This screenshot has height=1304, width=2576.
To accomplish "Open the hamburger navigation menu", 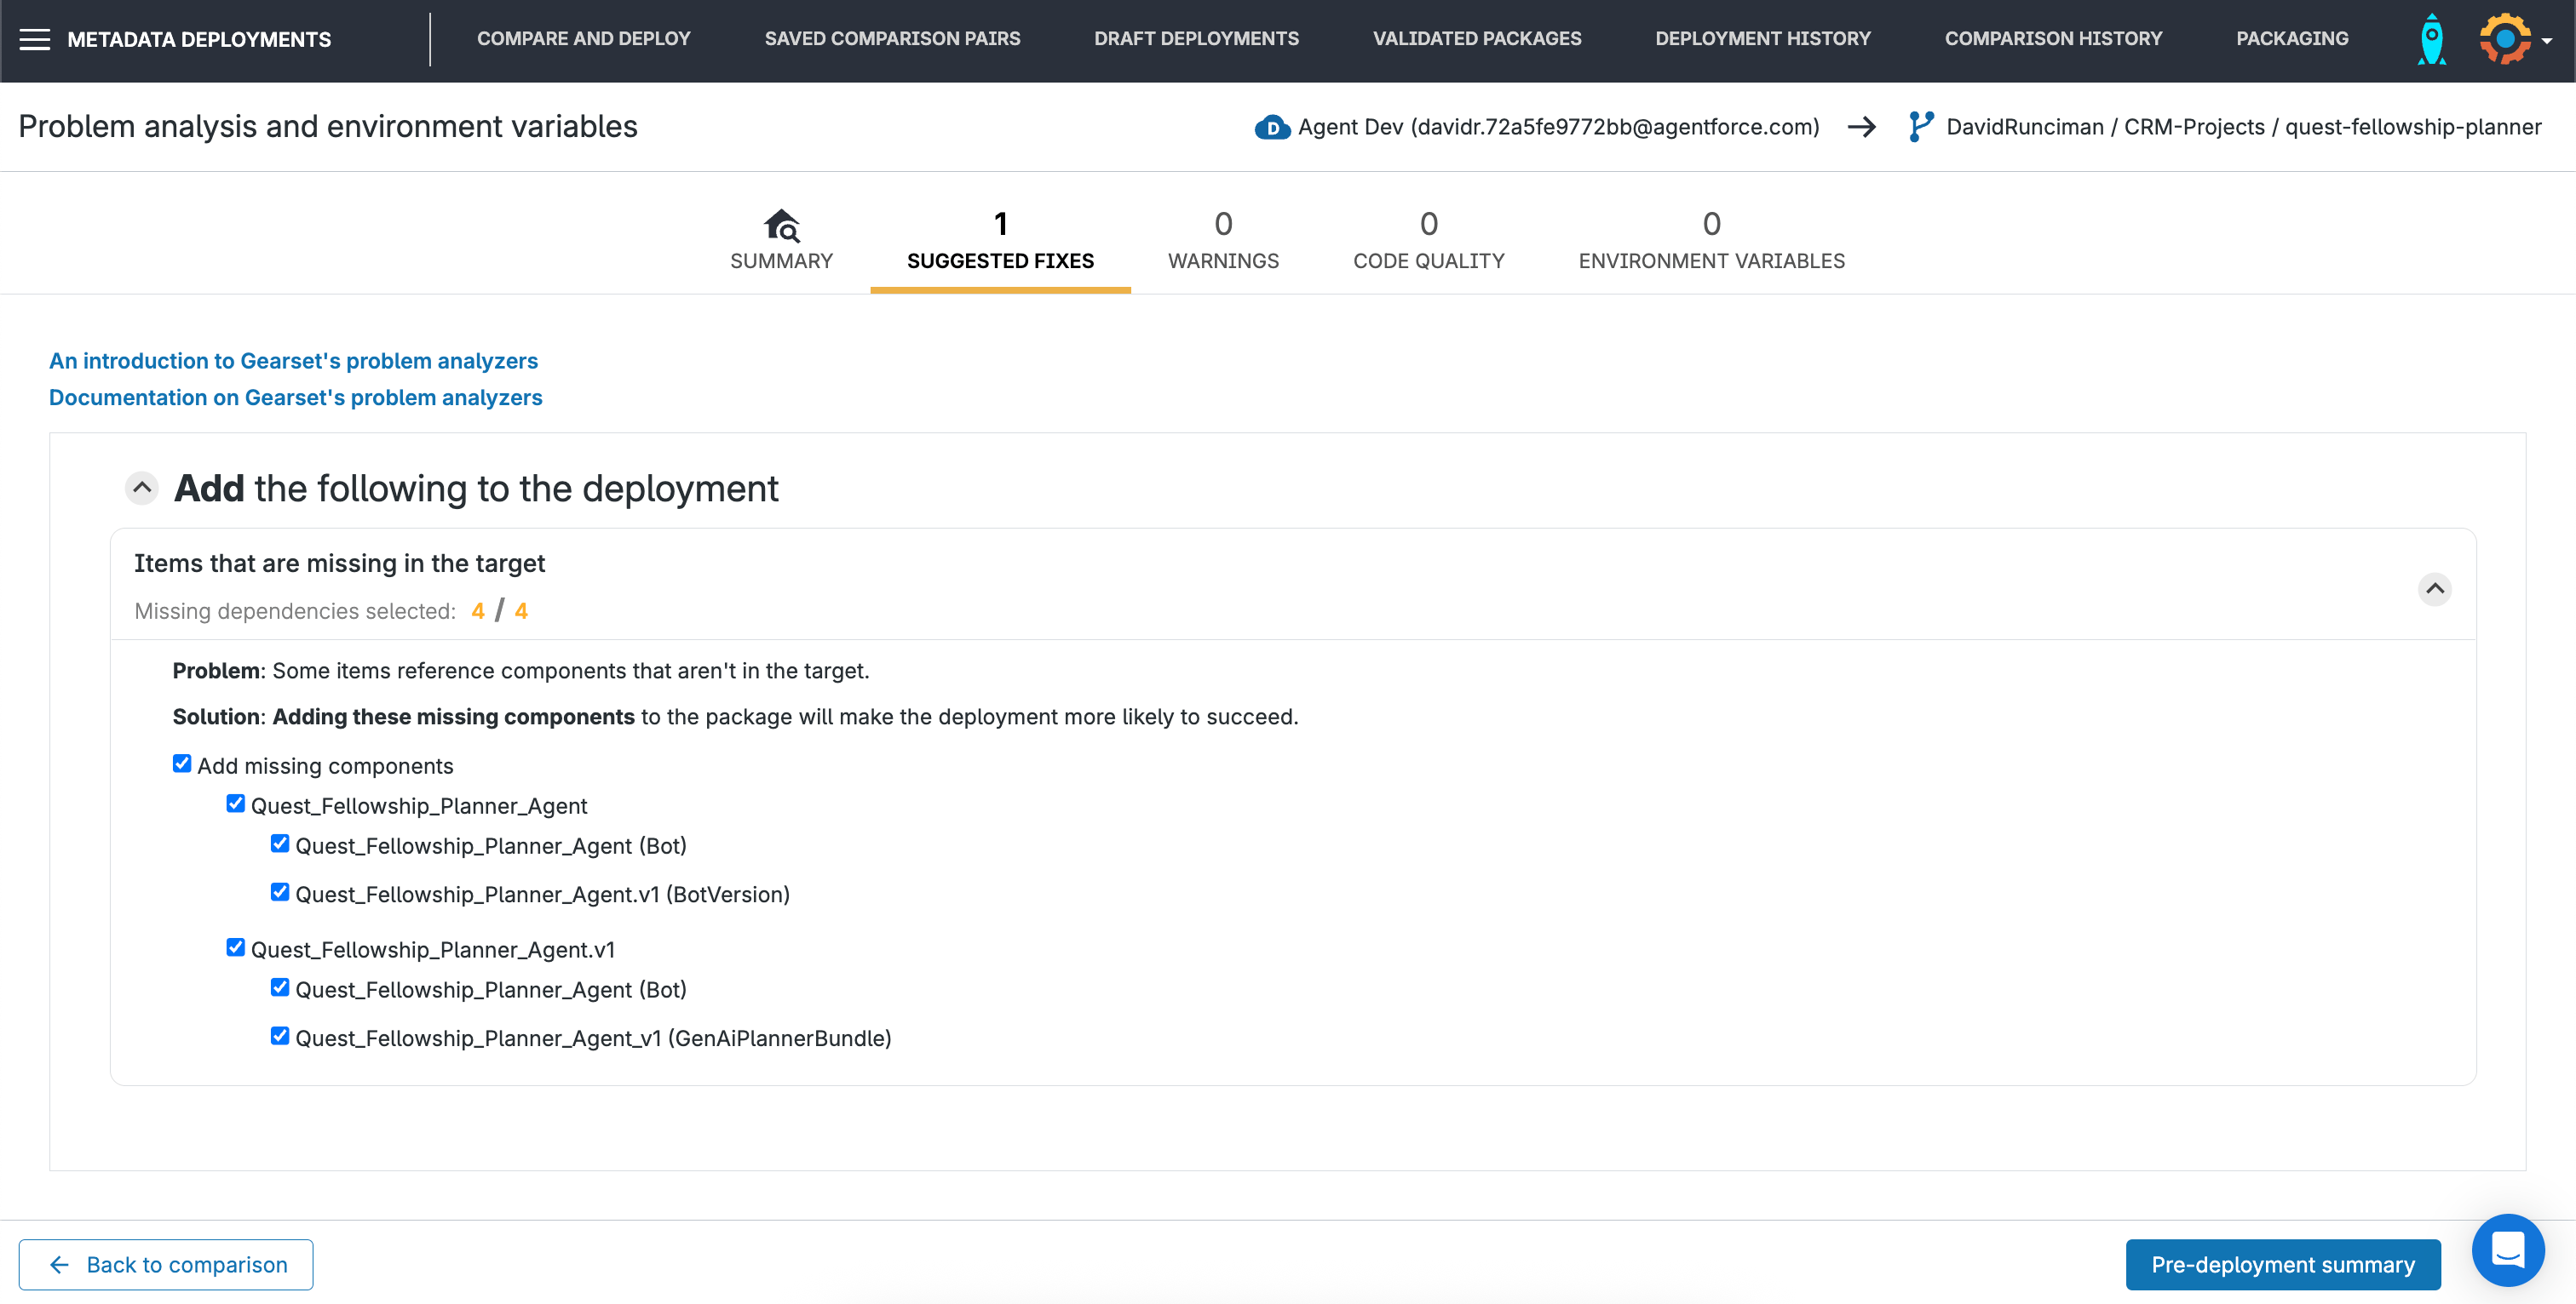I will [36, 39].
